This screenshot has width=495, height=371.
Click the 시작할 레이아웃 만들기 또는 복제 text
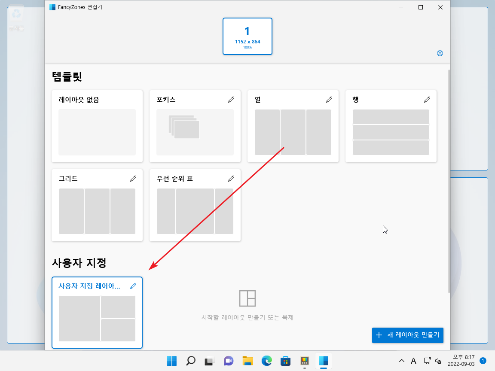pyautogui.click(x=247, y=317)
